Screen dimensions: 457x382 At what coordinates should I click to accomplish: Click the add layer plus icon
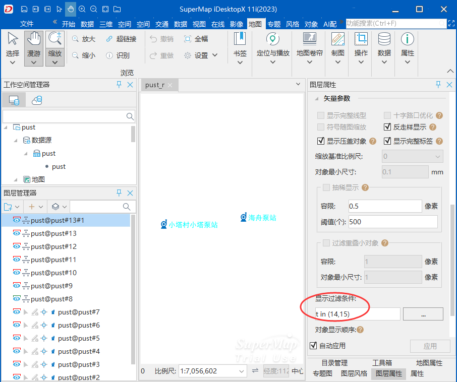coord(31,207)
